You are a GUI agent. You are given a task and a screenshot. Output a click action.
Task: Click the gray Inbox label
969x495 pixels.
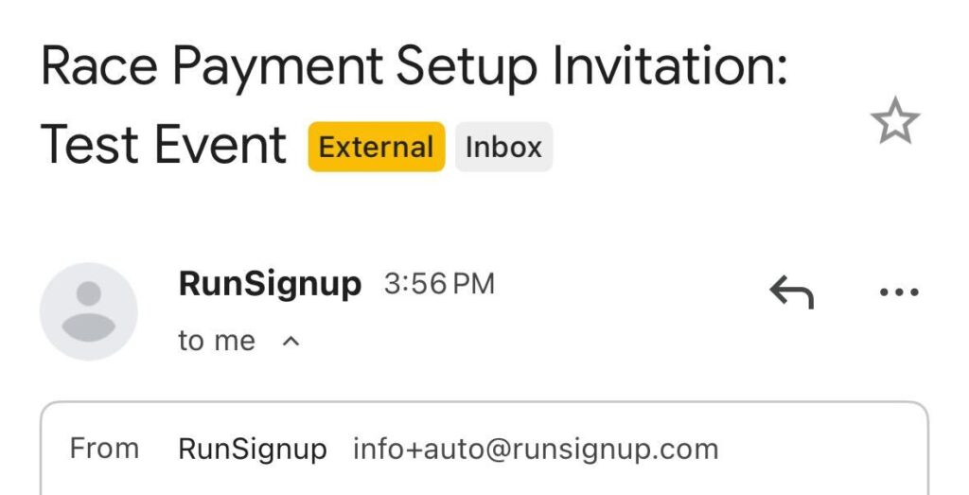503,148
